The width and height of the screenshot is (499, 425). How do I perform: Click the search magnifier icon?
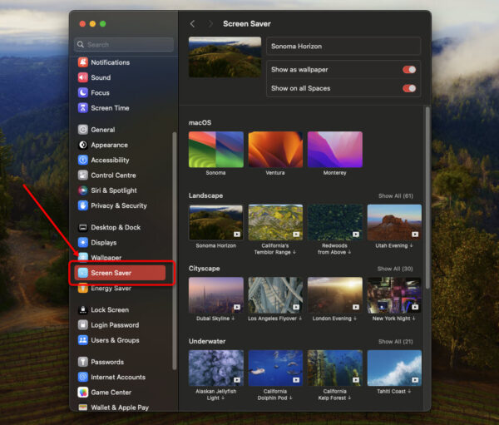click(x=81, y=45)
